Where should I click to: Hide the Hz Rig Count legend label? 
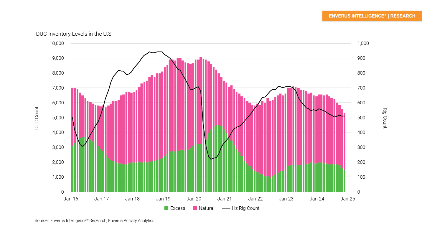(246, 208)
